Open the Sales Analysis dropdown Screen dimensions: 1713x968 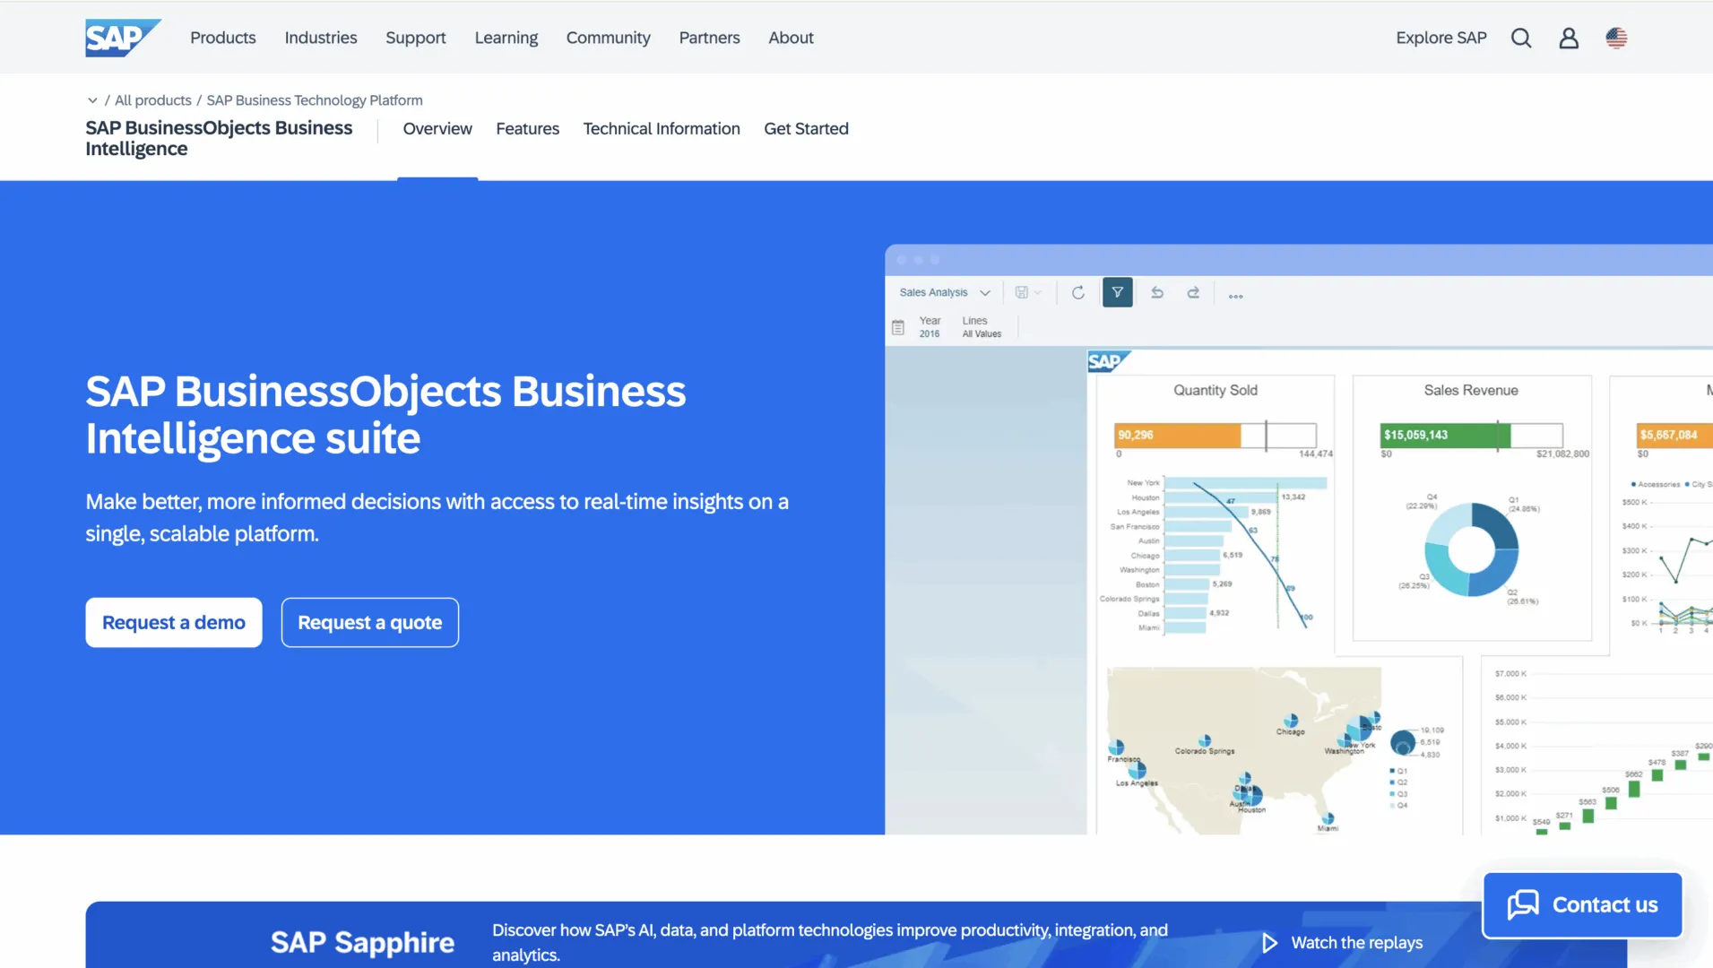945,292
